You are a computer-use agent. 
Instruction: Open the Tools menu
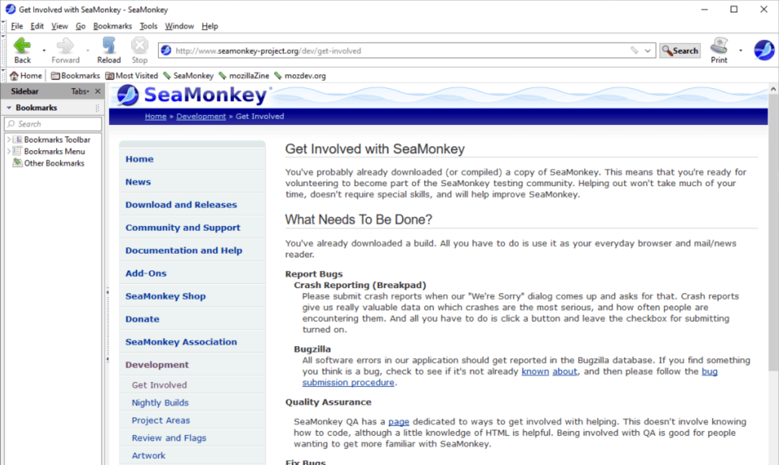tap(148, 26)
